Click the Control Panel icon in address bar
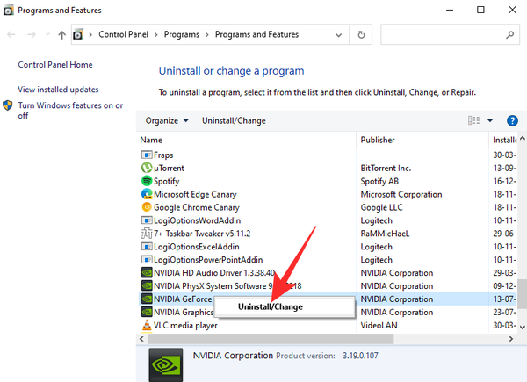The height and width of the screenshot is (382, 527). (78, 34)
